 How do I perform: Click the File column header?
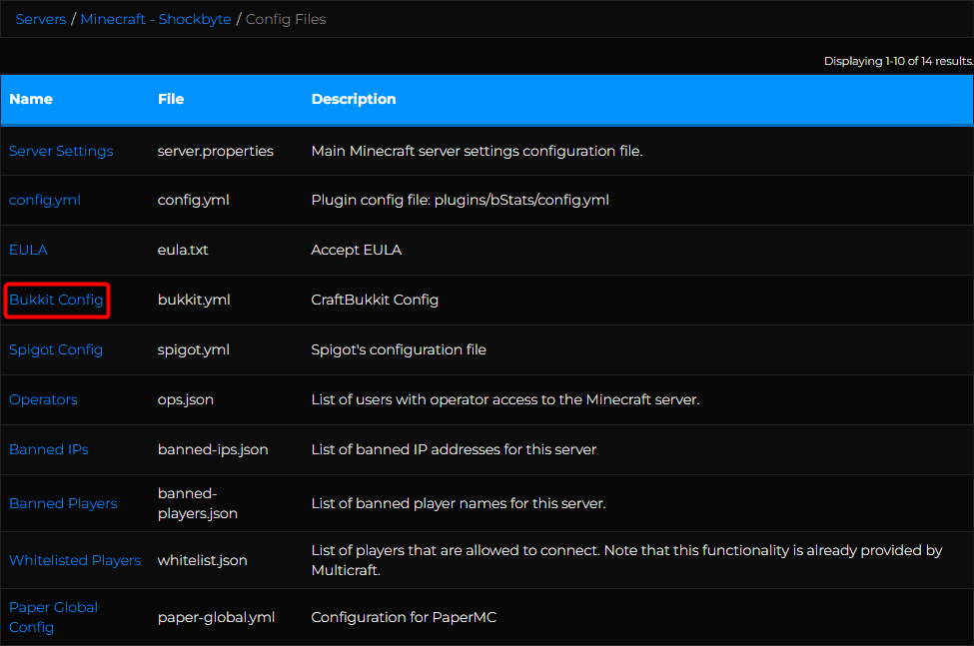[x=171, y=99]
